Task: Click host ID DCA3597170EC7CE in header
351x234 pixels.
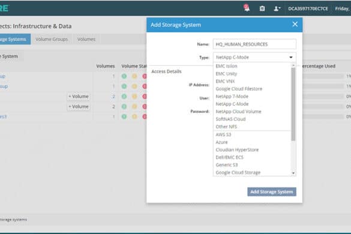Action: click(308, 8)
